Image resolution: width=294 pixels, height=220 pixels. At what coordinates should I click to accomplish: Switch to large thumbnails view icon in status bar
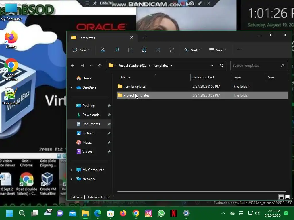(287, 197)
